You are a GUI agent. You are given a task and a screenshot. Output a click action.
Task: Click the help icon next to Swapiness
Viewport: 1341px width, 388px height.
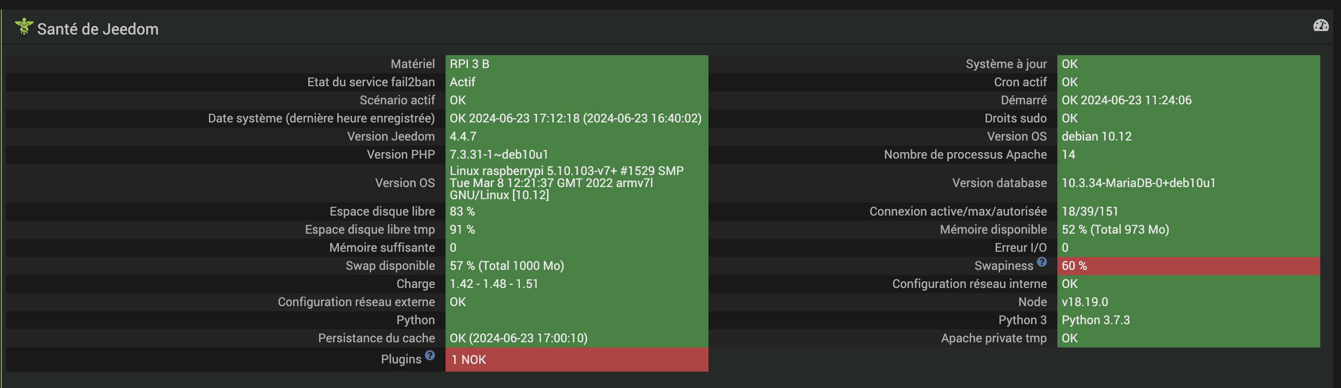(1042, 262)
